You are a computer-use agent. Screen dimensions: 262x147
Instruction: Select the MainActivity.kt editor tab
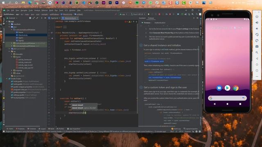70,18
